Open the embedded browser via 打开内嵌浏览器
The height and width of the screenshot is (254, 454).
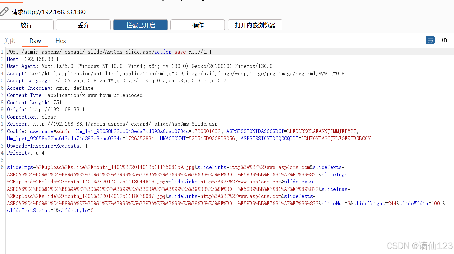click(255, 25)
